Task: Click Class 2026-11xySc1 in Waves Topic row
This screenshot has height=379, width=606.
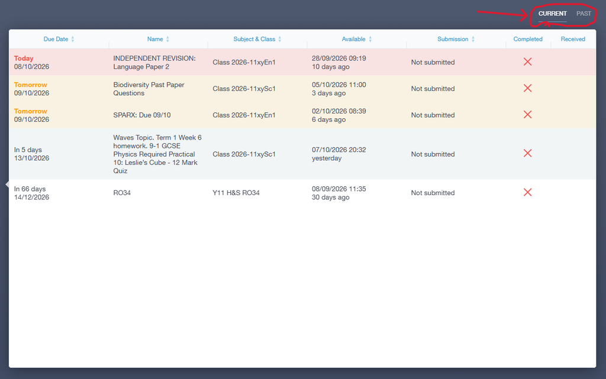Action: click(x=244, y=154)
